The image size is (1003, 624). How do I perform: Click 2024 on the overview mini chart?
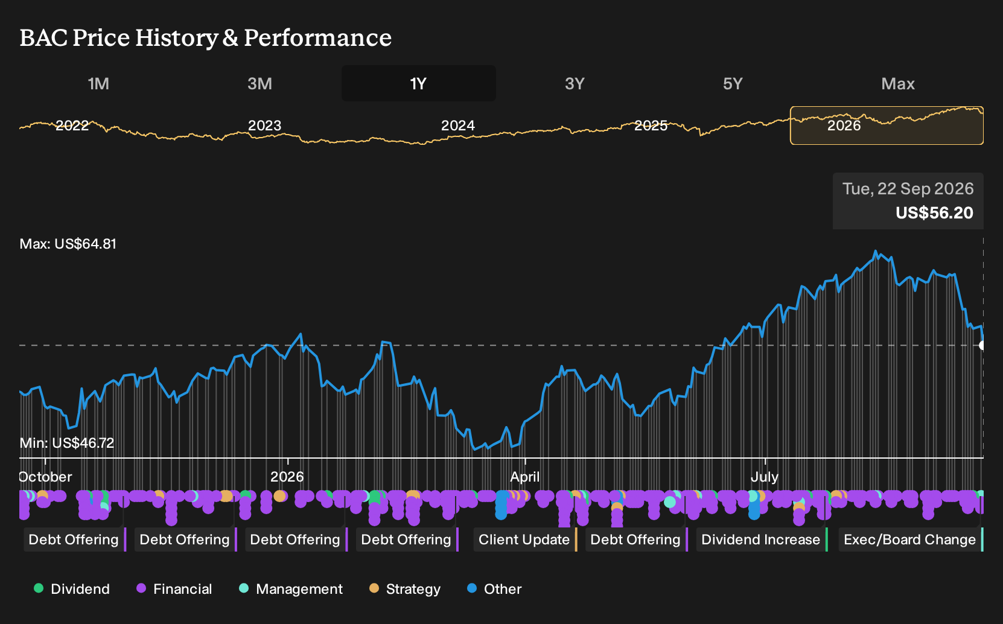[x=458, y=126]
